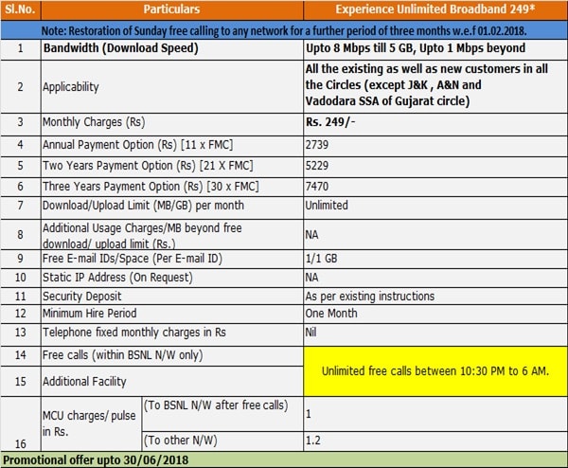Viewport: 568px width, 468px height.
Task: Click the '1/1 GB' value
Action: [x=435, y=259]
